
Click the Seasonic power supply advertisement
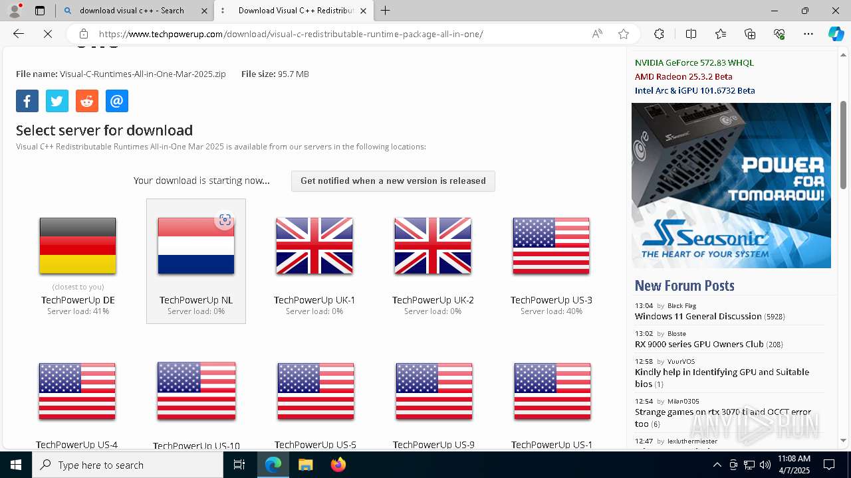tap(731, 185)
